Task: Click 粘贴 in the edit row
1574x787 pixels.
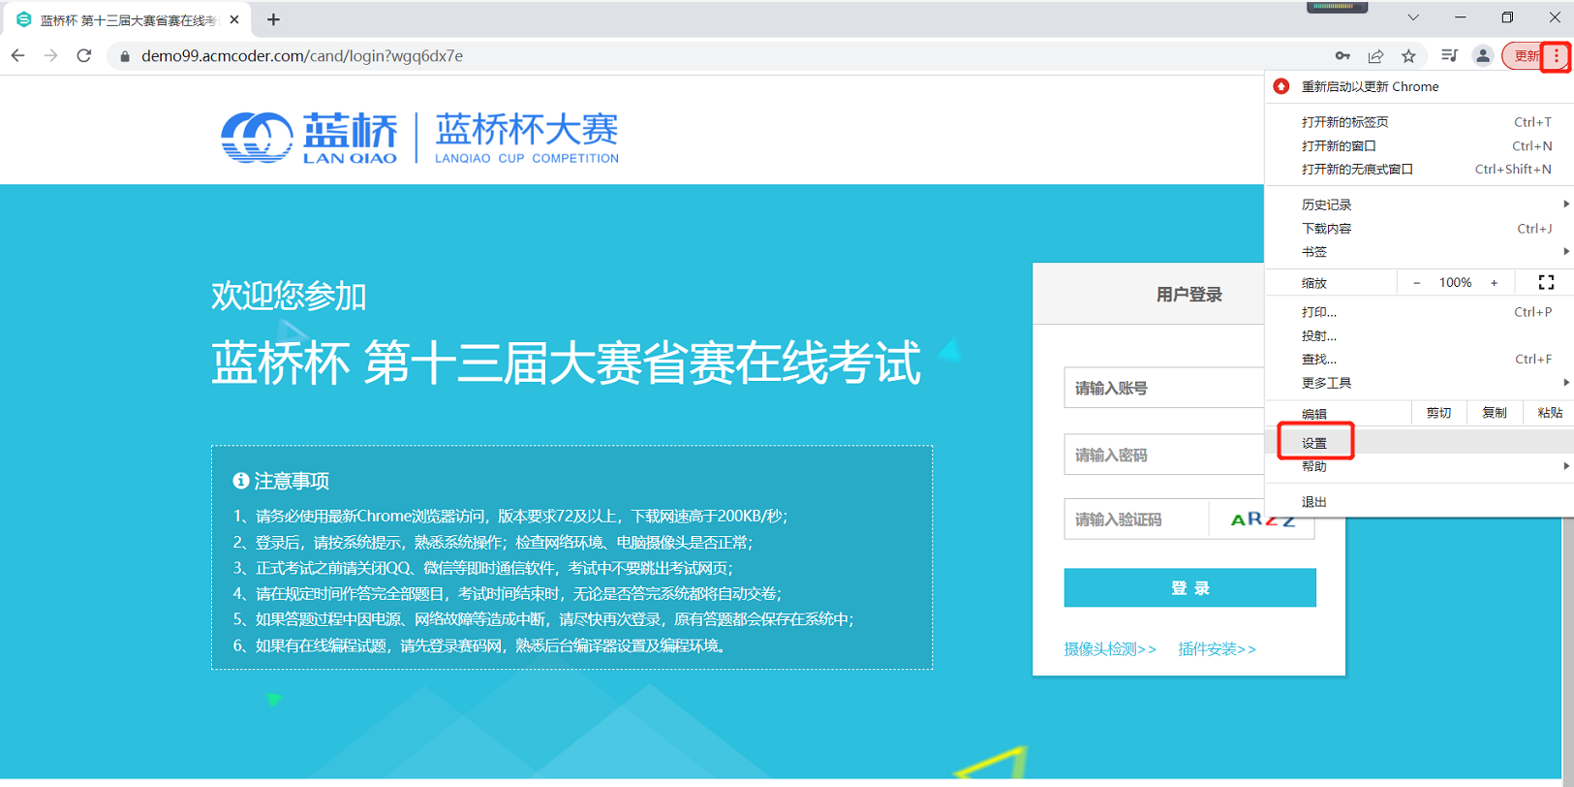Action: coord(1549,413)
